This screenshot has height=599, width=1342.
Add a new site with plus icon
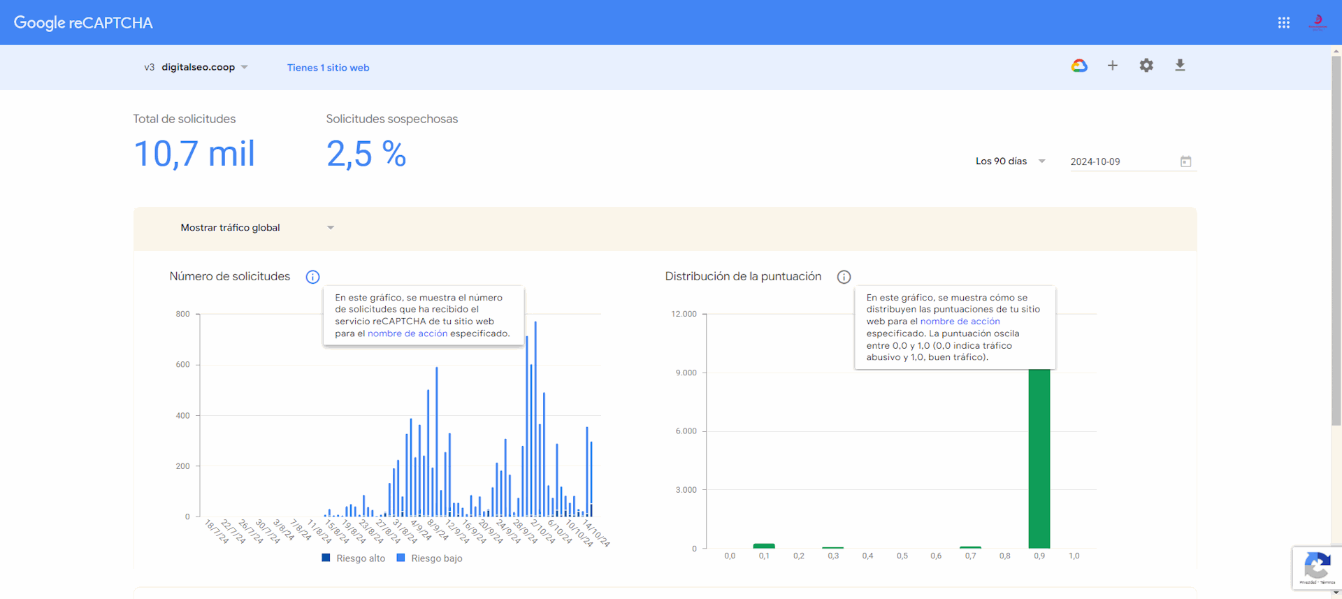tap(1113, 66)
